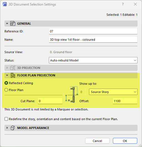Open the Source Story dropdown
This screenshot has height=147, width=142.
pyautogui.click(x=113, y=92)
